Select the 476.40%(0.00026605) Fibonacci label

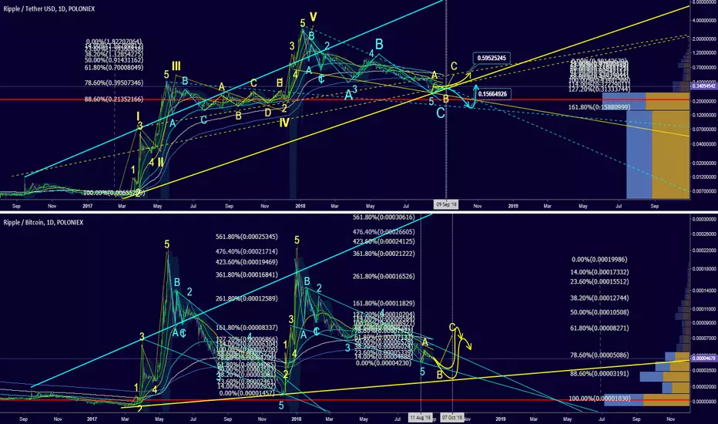click(384, 232)
